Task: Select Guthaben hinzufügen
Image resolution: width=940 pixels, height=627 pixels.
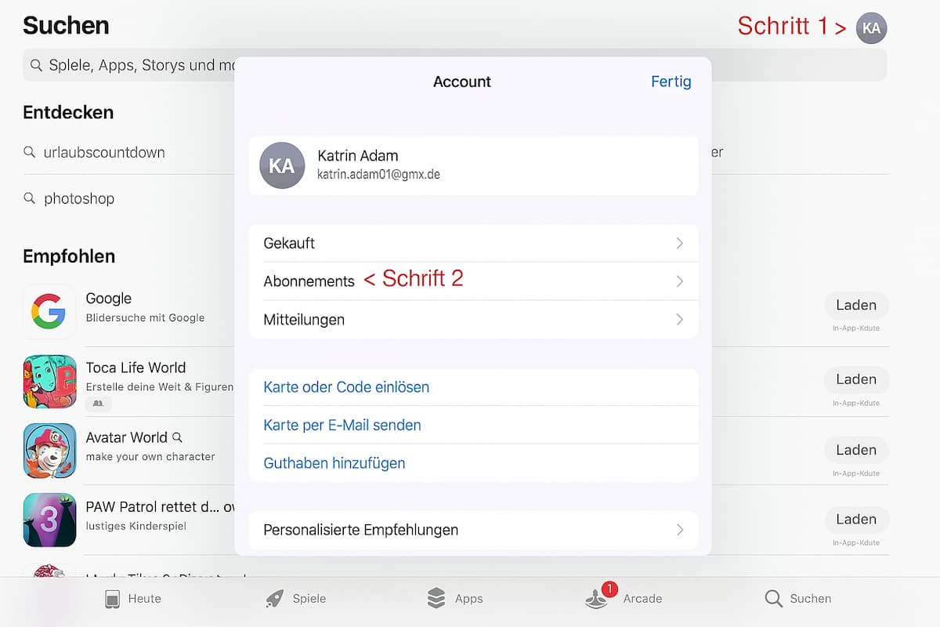Action: tap(334, 463)
